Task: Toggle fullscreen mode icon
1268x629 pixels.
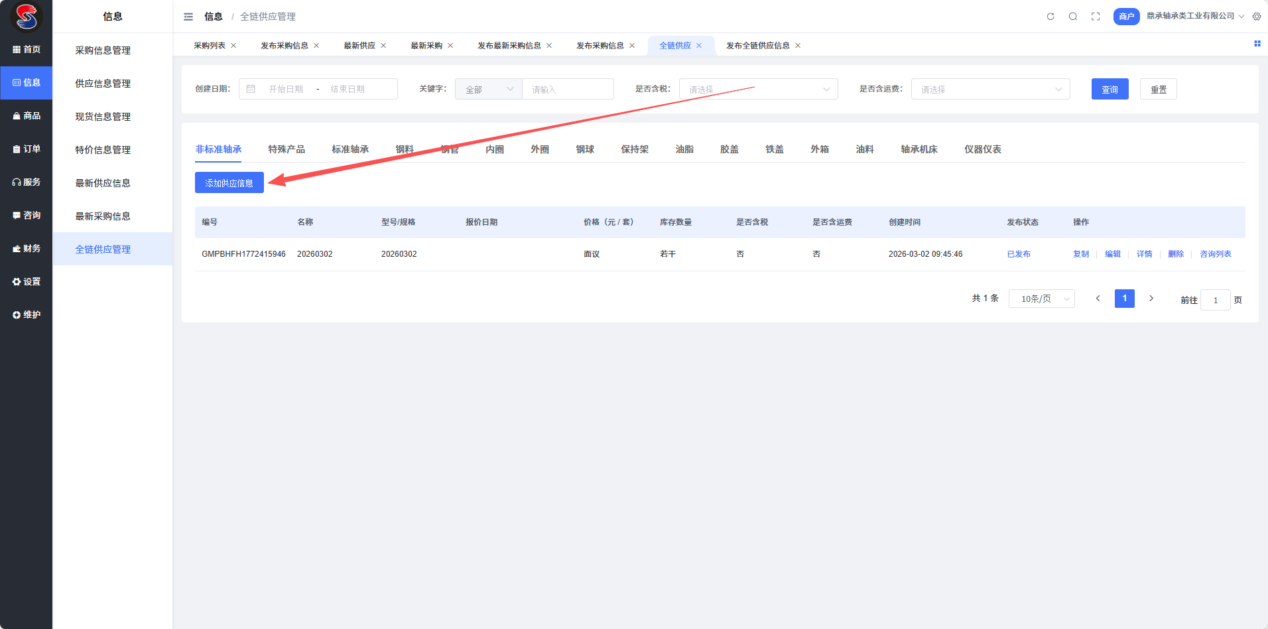Action: tap(1096, 17)
